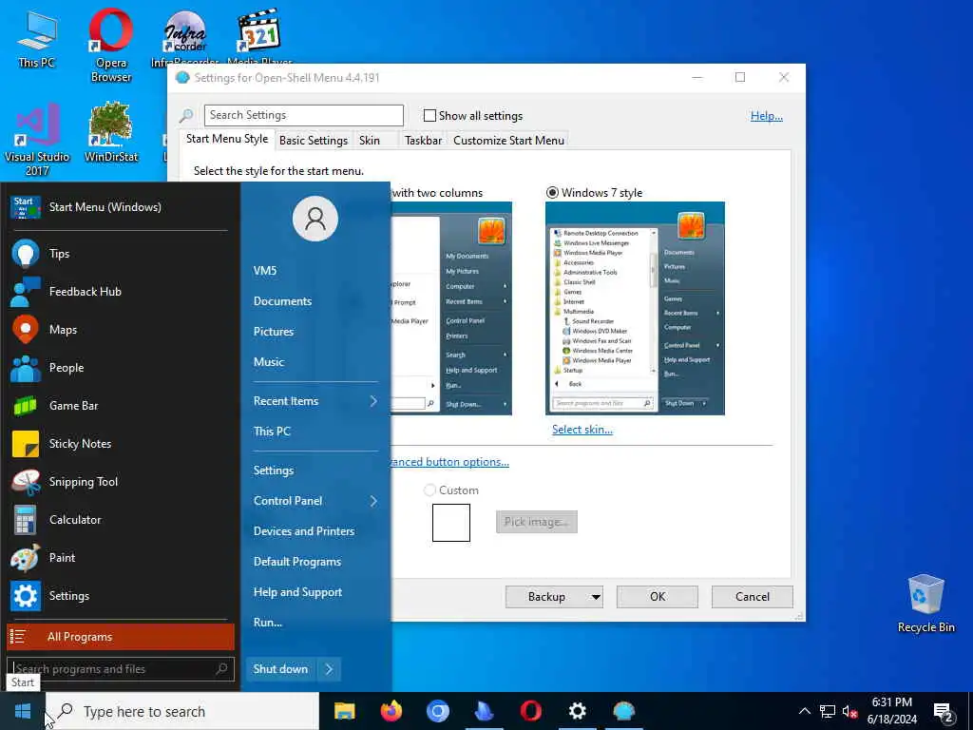The width and height of the screenshot is (973, 730).
Task: Open Opera from the taskbar
Action: 530,711
